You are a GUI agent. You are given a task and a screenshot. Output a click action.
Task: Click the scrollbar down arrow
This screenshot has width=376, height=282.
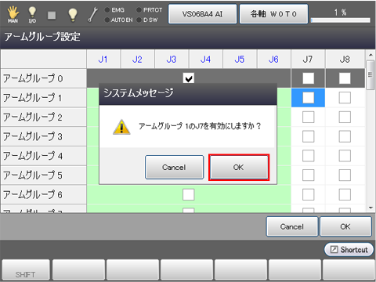(371, 208)
